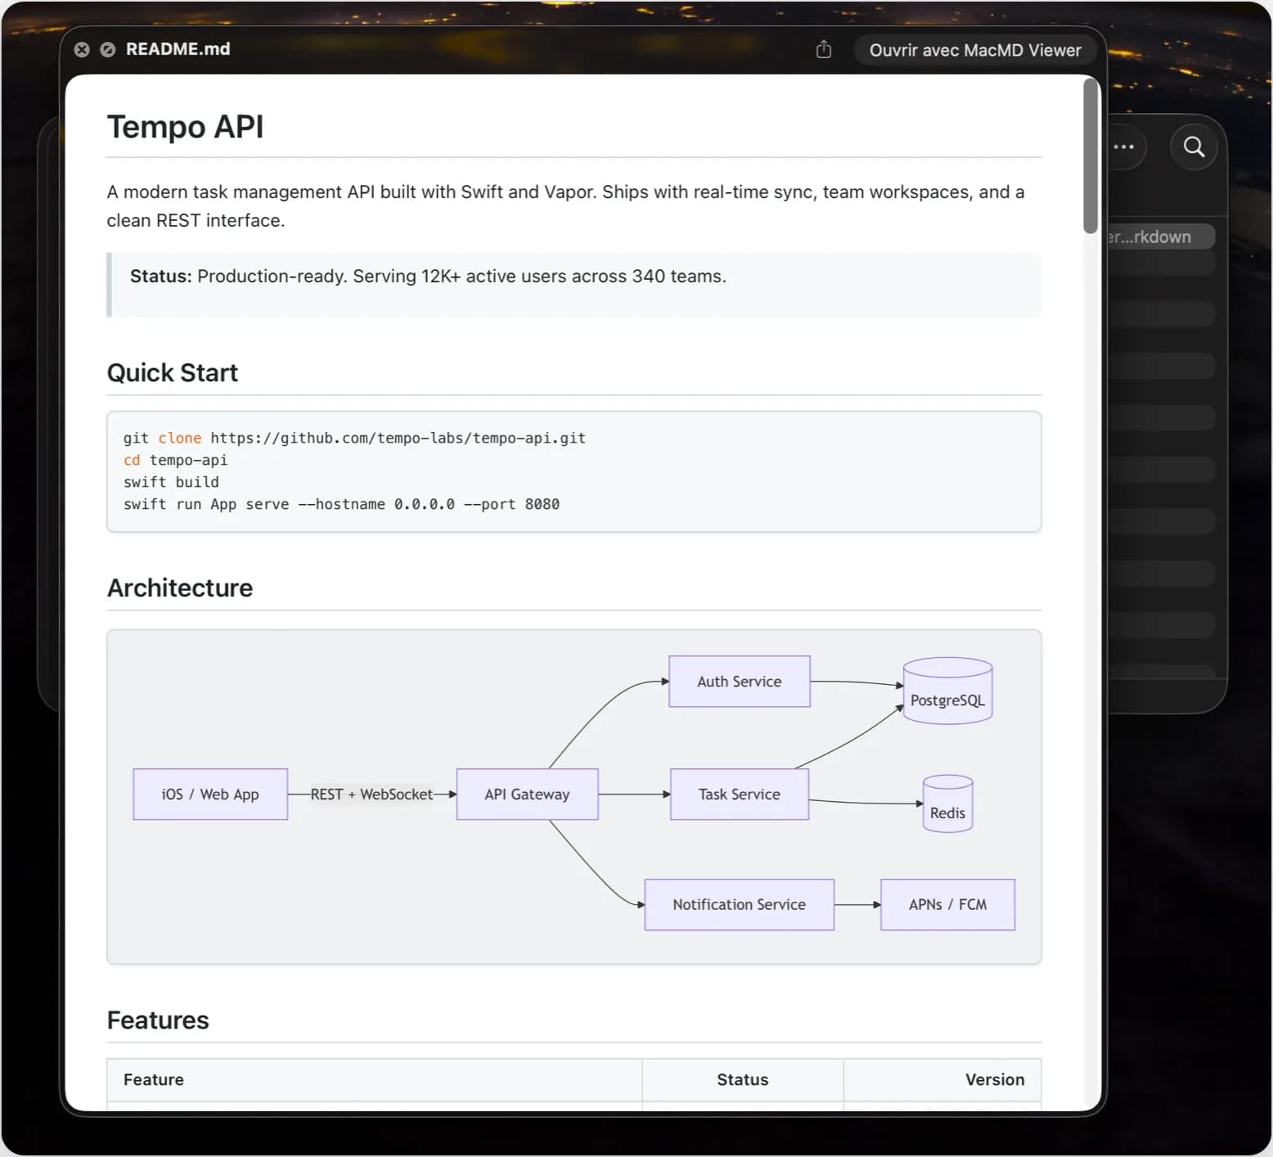Close the README.md Quick Look preview

coord(82,50)
